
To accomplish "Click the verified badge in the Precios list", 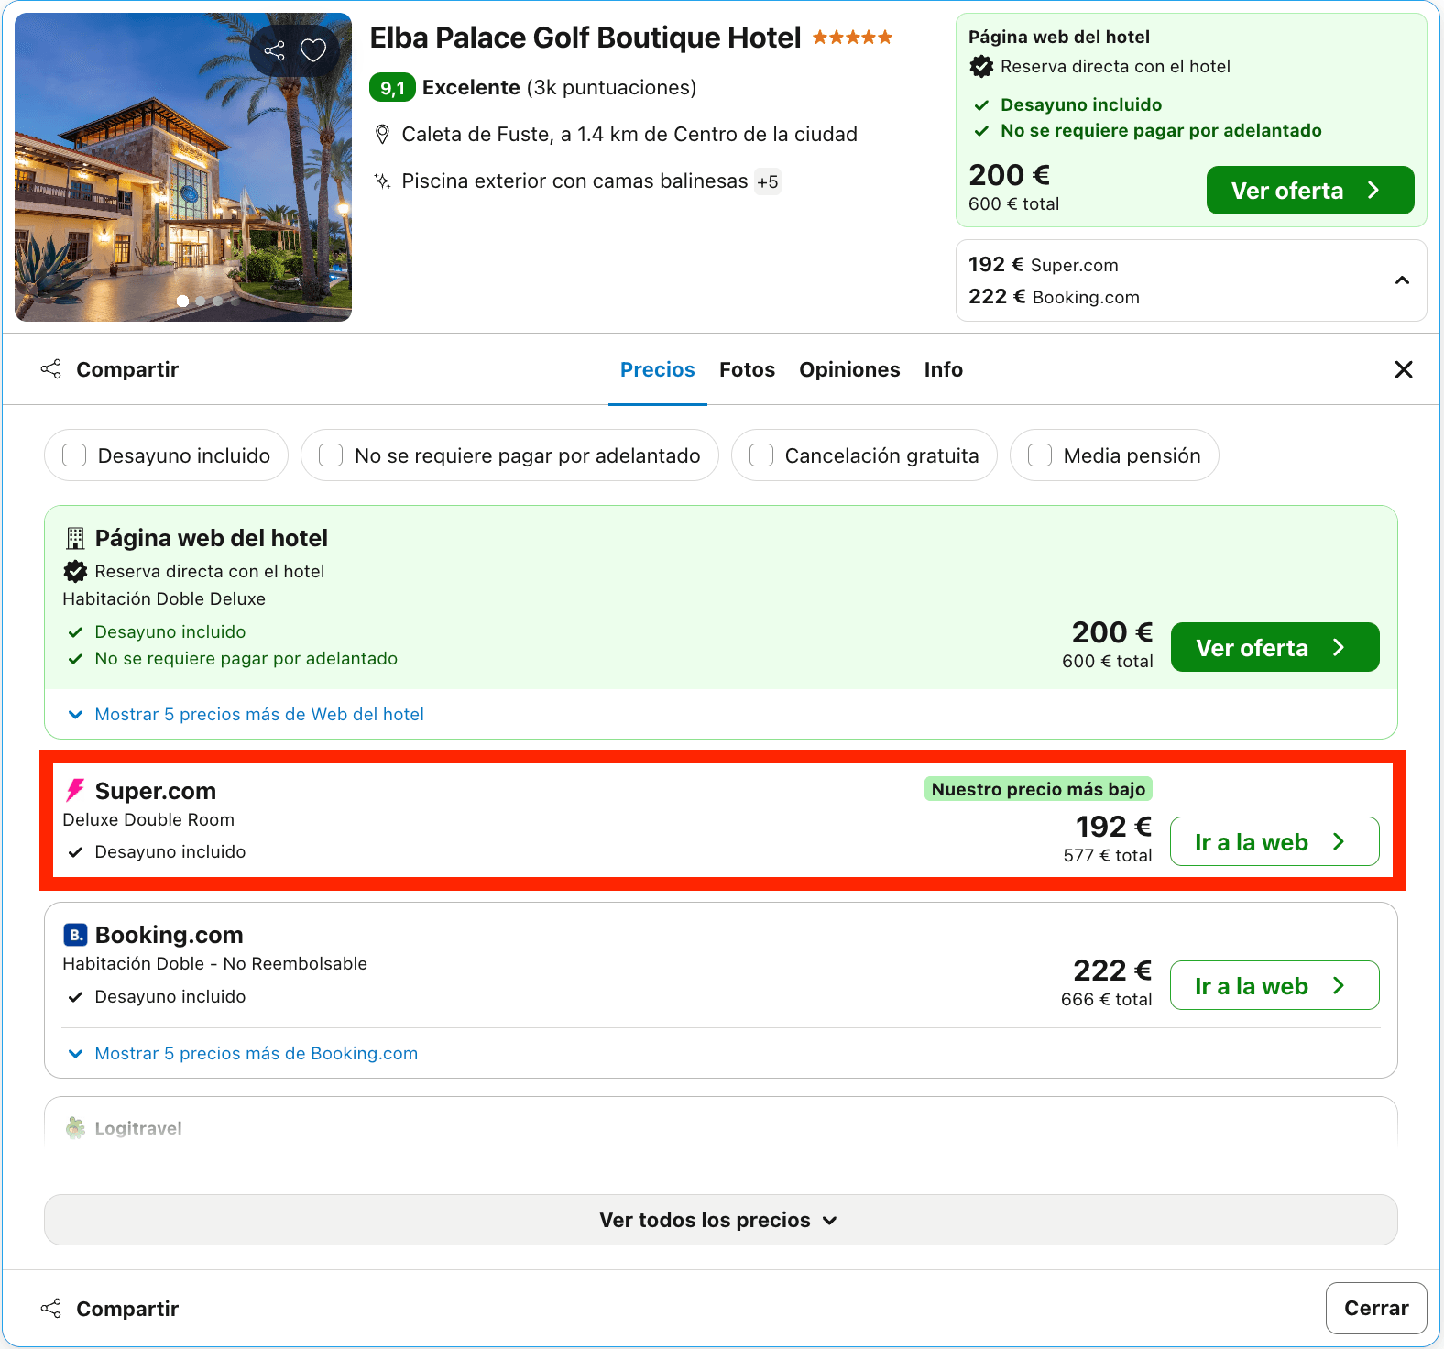I will tap(75, 571).
